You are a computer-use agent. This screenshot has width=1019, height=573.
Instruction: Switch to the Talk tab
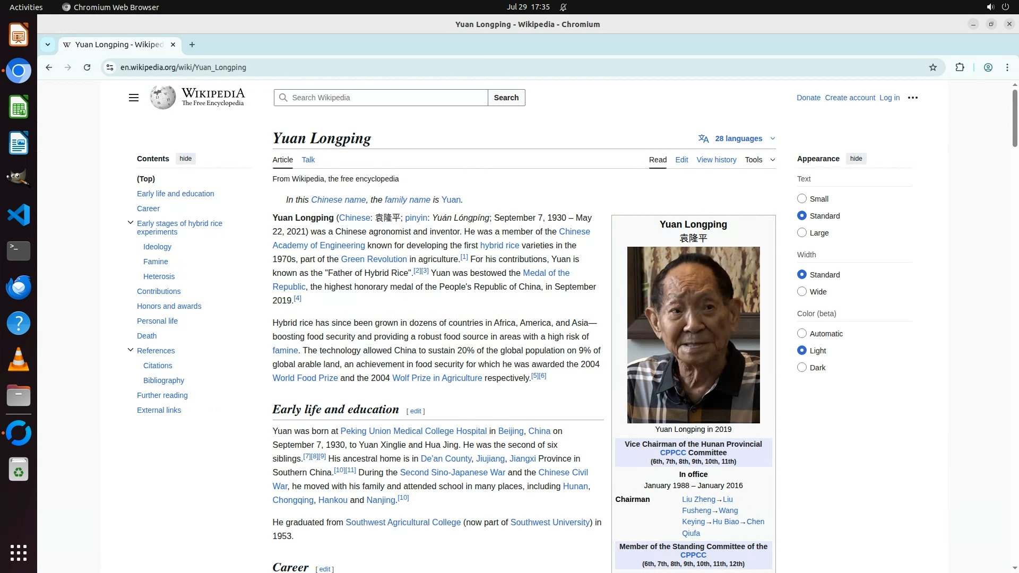point(308,160)
